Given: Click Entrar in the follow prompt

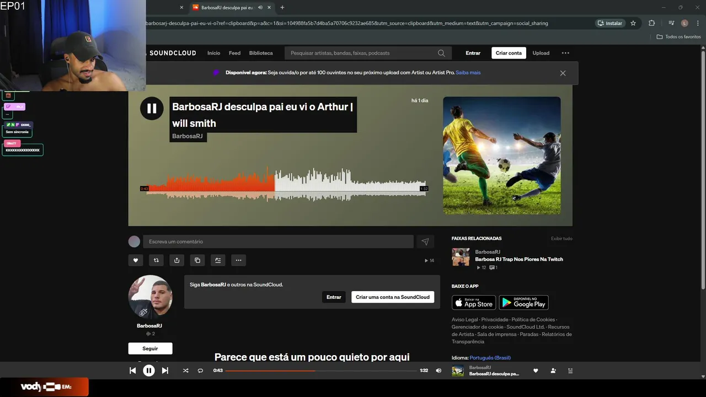Looking at the screenshot, I should coord(334,297).
